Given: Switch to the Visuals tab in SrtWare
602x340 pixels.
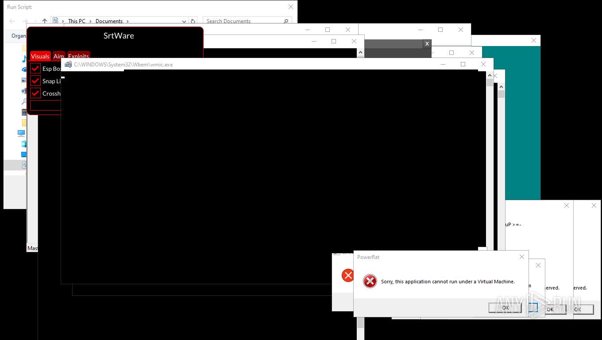Looking at the screenshot, I should click(x=40, y=56).
